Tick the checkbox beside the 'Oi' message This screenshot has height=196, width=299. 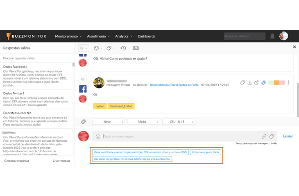83,79
